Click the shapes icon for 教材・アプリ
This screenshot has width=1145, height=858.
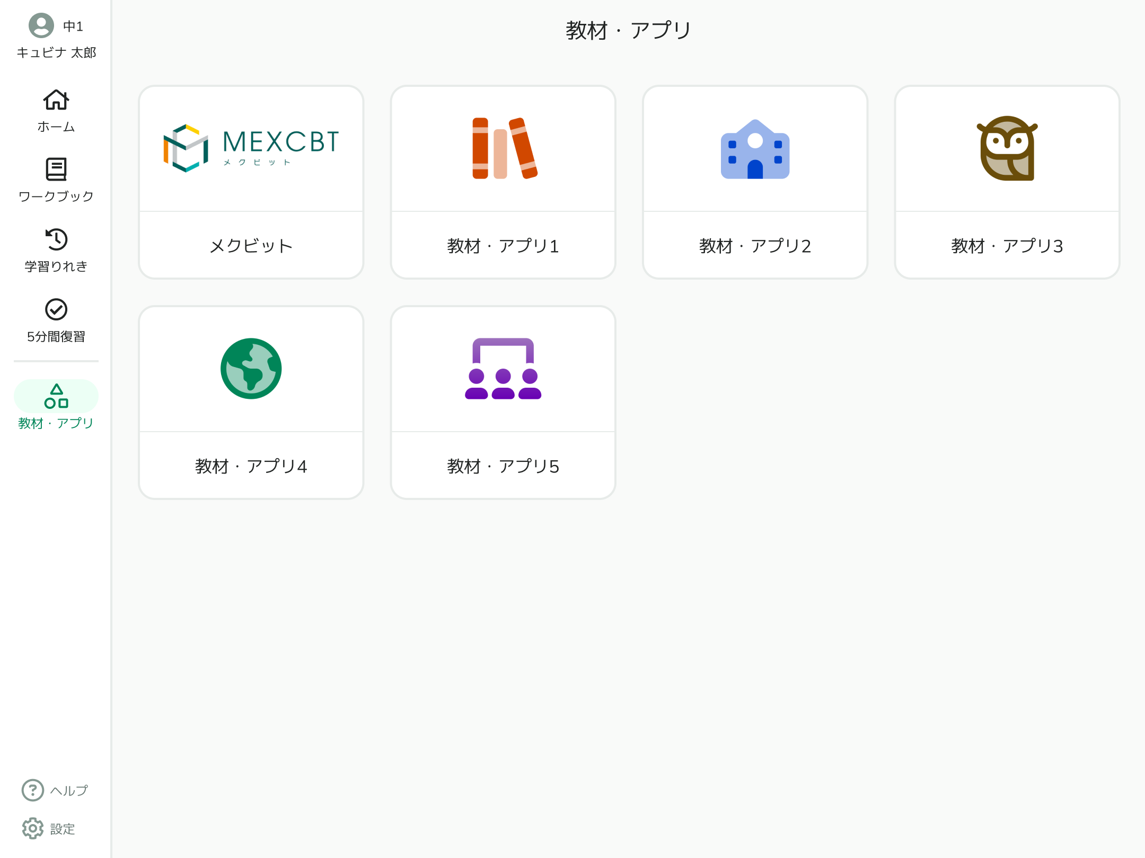[x=56, y=396]
